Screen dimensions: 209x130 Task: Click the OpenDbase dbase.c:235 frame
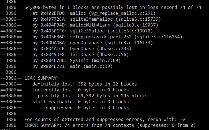[82, 49]
